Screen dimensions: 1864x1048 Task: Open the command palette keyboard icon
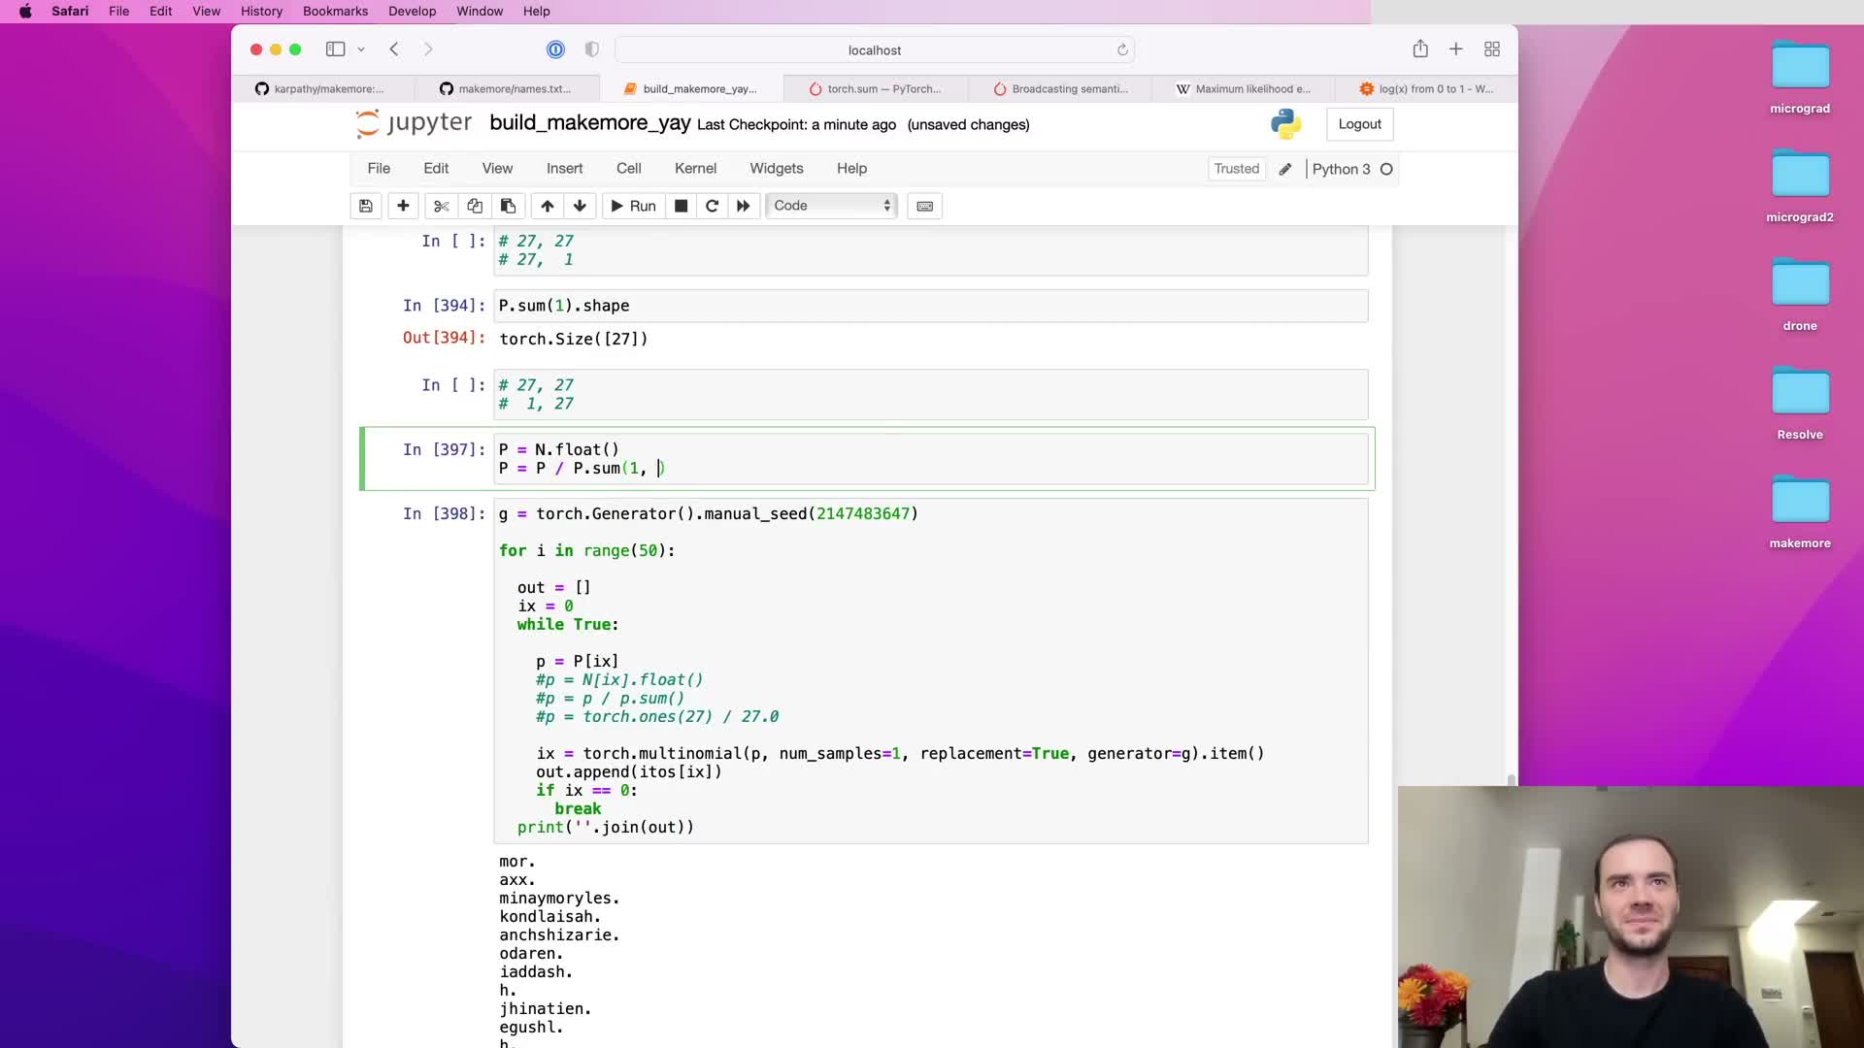925,206
